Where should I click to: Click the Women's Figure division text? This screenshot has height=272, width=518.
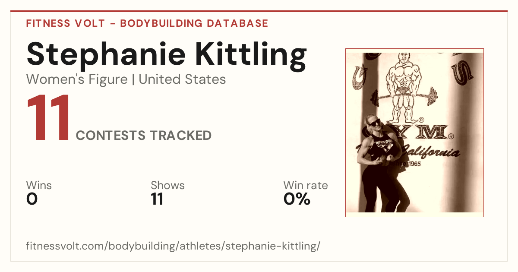point(77,79)
